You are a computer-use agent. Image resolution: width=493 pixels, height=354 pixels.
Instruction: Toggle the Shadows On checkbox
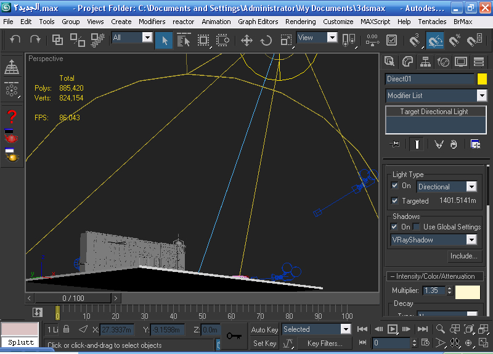click(394, 226)
